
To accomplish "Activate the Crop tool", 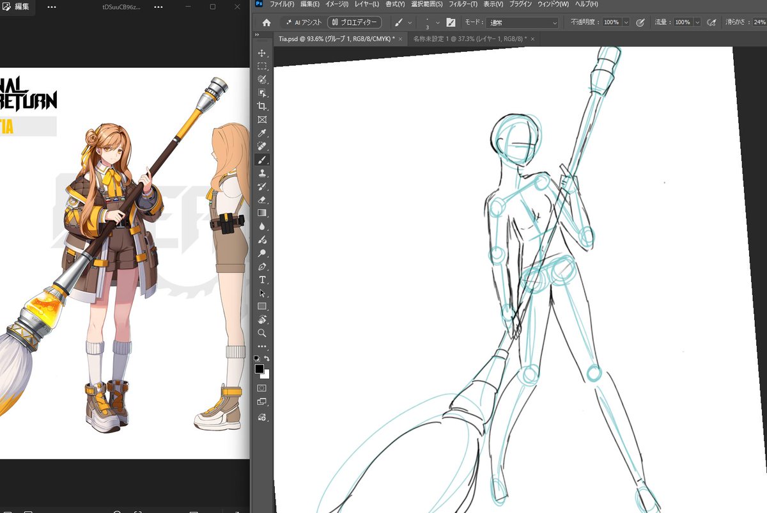I will tap(262, 106).
